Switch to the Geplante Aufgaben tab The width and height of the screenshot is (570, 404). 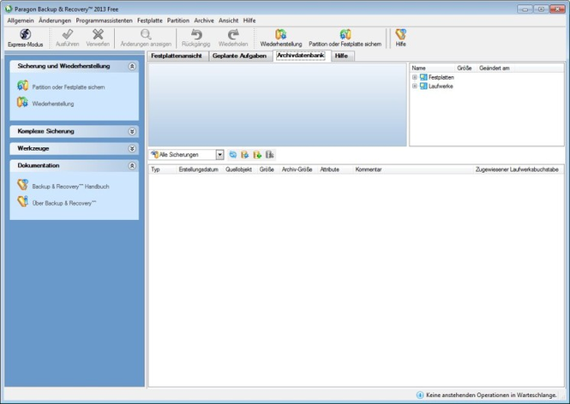click(x=240, y=56)
